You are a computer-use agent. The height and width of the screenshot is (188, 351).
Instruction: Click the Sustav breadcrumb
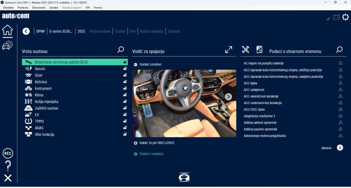120,31
